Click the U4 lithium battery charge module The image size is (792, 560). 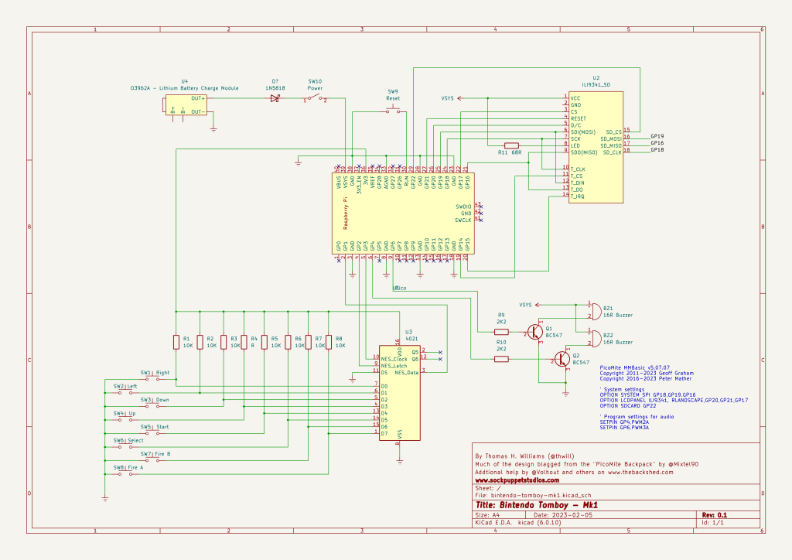(x=186, y=105)
